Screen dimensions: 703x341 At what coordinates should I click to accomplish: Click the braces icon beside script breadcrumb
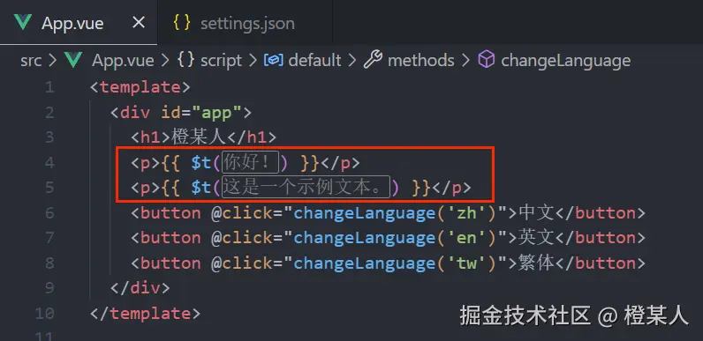click(x=185, y=60)
